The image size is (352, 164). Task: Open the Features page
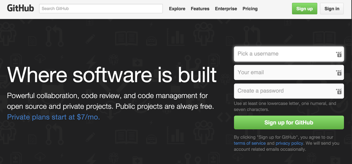tap(200, 9)
